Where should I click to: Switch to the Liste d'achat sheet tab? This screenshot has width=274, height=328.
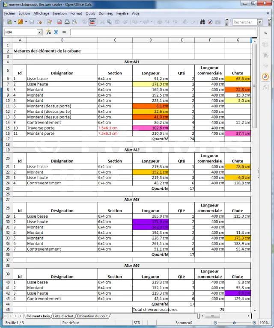click(63, 316)
